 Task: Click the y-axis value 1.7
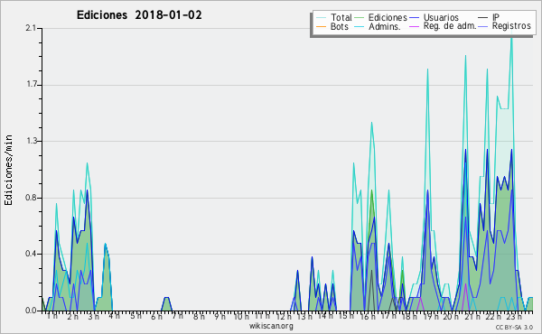[31, 85]
